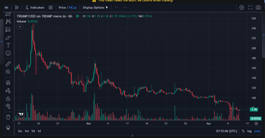The image size is (265, 138).
Task: Set date range to 1m
Action: (x=27, y=131)
